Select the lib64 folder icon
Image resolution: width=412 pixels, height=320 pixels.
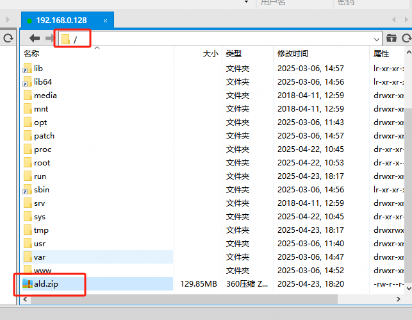point(28,82)
